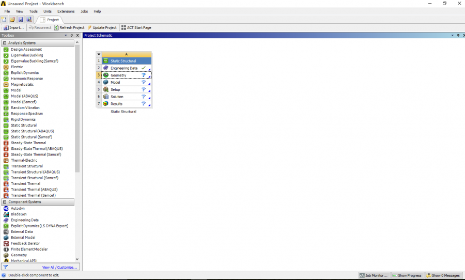Select Eigenvalue Buckling icon in Toolbox
The image size is (465, 280).
click(x=6, y=55)
